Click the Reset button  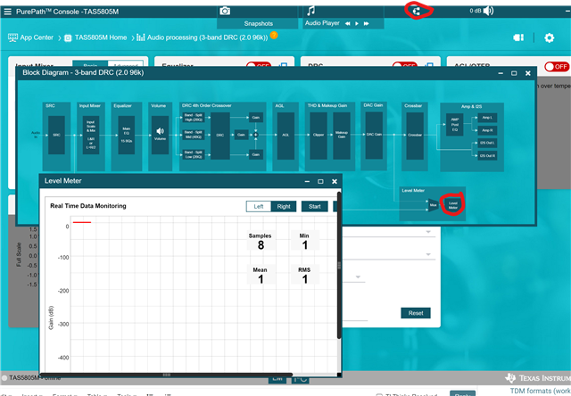416,313
